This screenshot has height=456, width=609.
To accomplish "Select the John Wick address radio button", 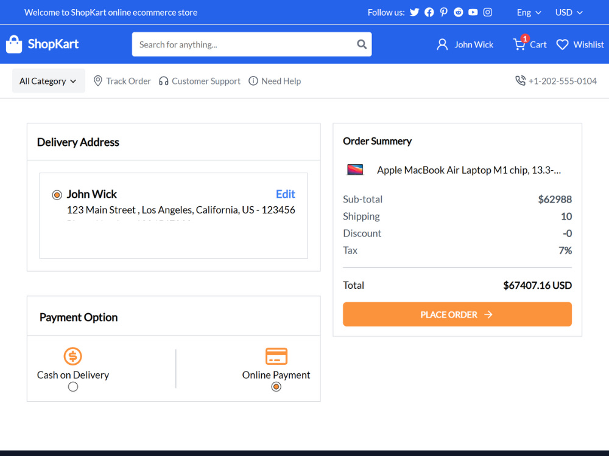I will click(57, 195).
